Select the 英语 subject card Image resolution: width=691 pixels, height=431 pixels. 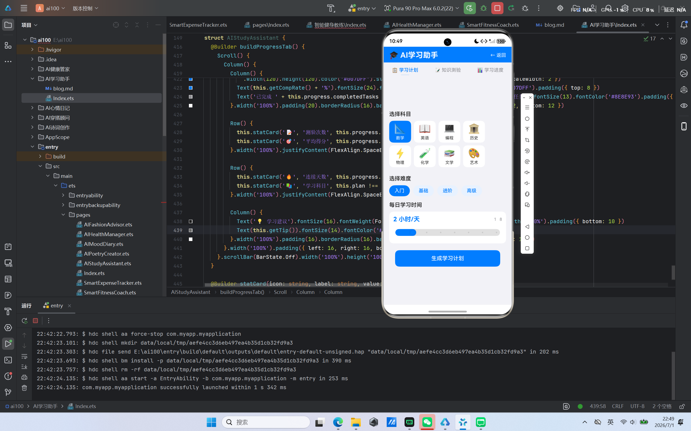tap(425, 132)
